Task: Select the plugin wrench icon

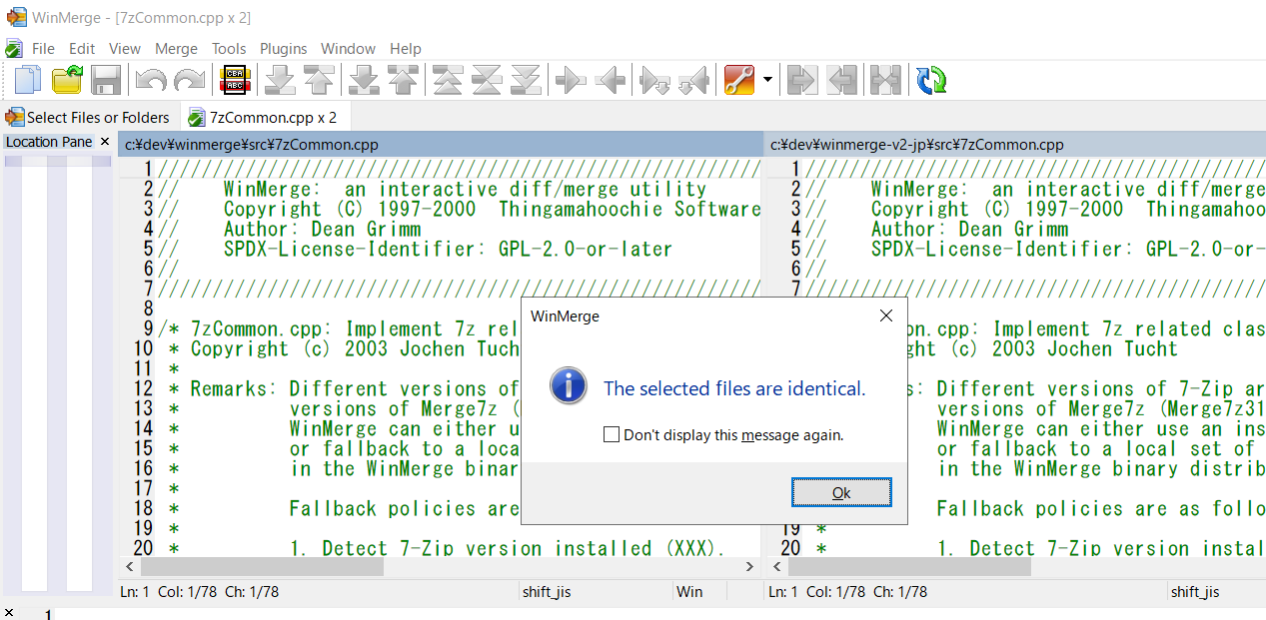Action: 740,80
